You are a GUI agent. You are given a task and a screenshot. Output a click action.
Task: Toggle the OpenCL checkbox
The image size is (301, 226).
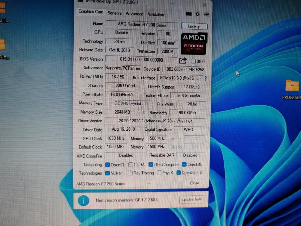click(x=107, y=165)
